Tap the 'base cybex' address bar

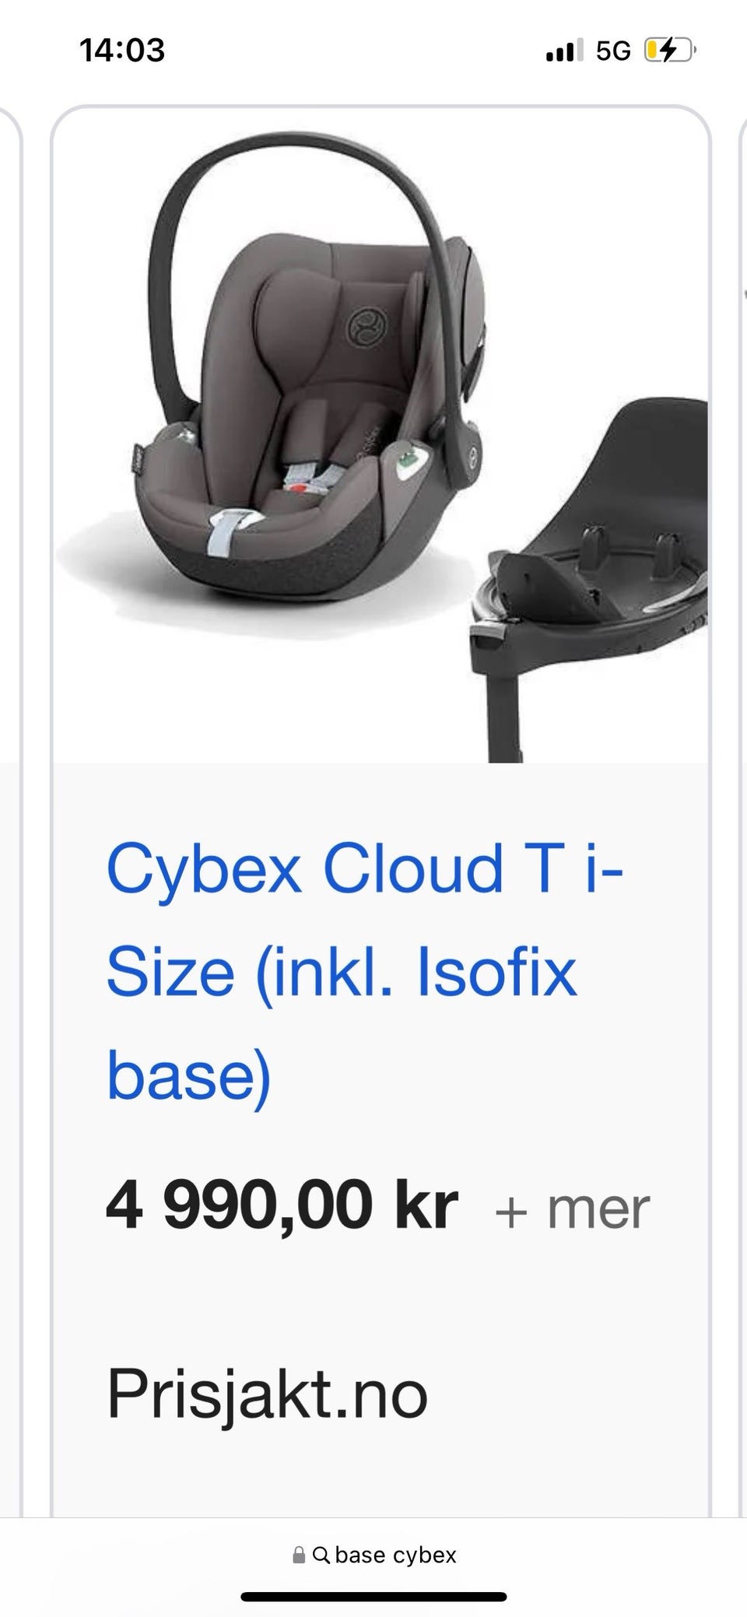(x=373, y=1555)
